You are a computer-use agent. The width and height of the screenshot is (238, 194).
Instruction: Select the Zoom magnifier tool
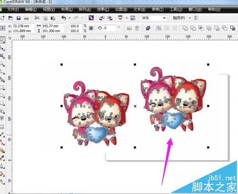pos(2,64)
